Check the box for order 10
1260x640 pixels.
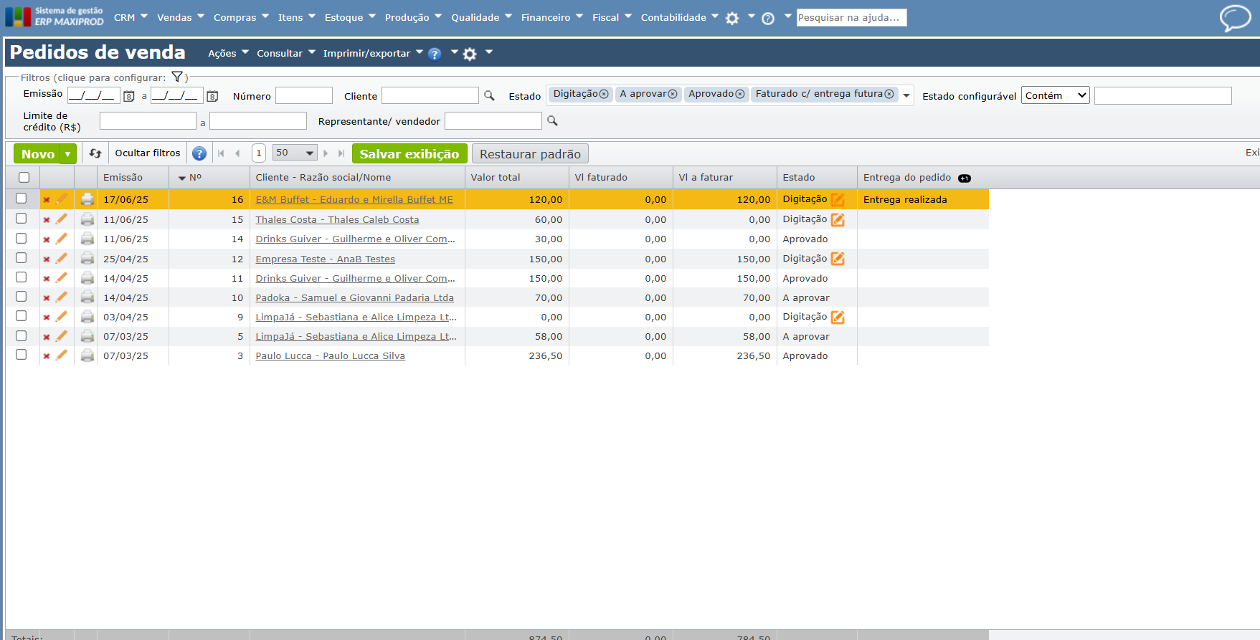pyautogui.click(x=22, y=296)
